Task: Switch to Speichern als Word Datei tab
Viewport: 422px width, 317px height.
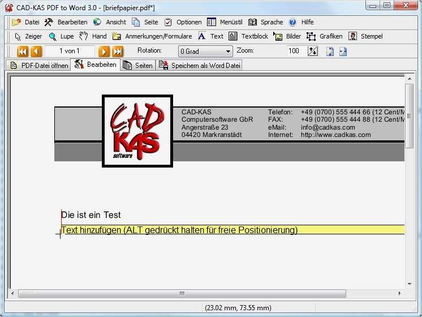Action: pos(199,65)
